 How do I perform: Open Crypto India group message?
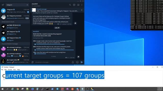coord(15,61)
